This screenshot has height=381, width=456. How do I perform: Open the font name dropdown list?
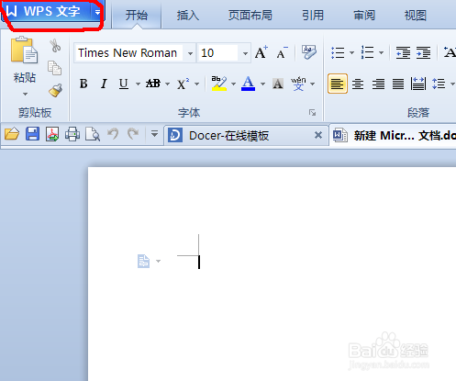click(190, 53)
